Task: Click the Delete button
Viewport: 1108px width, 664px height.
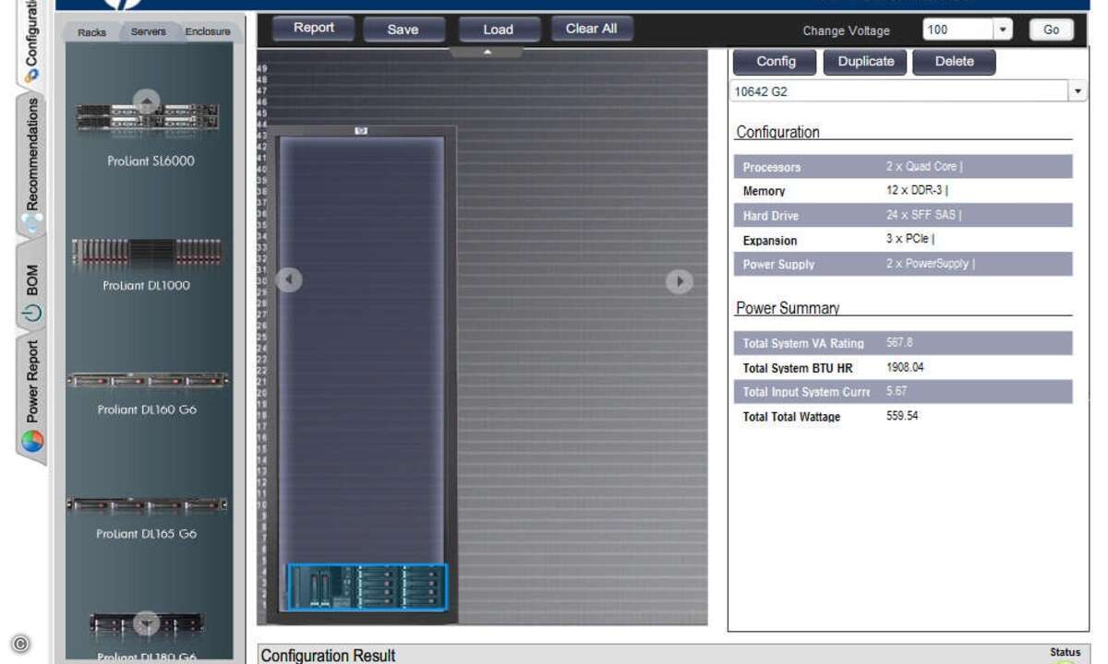Action: click(x=954, y=62)
